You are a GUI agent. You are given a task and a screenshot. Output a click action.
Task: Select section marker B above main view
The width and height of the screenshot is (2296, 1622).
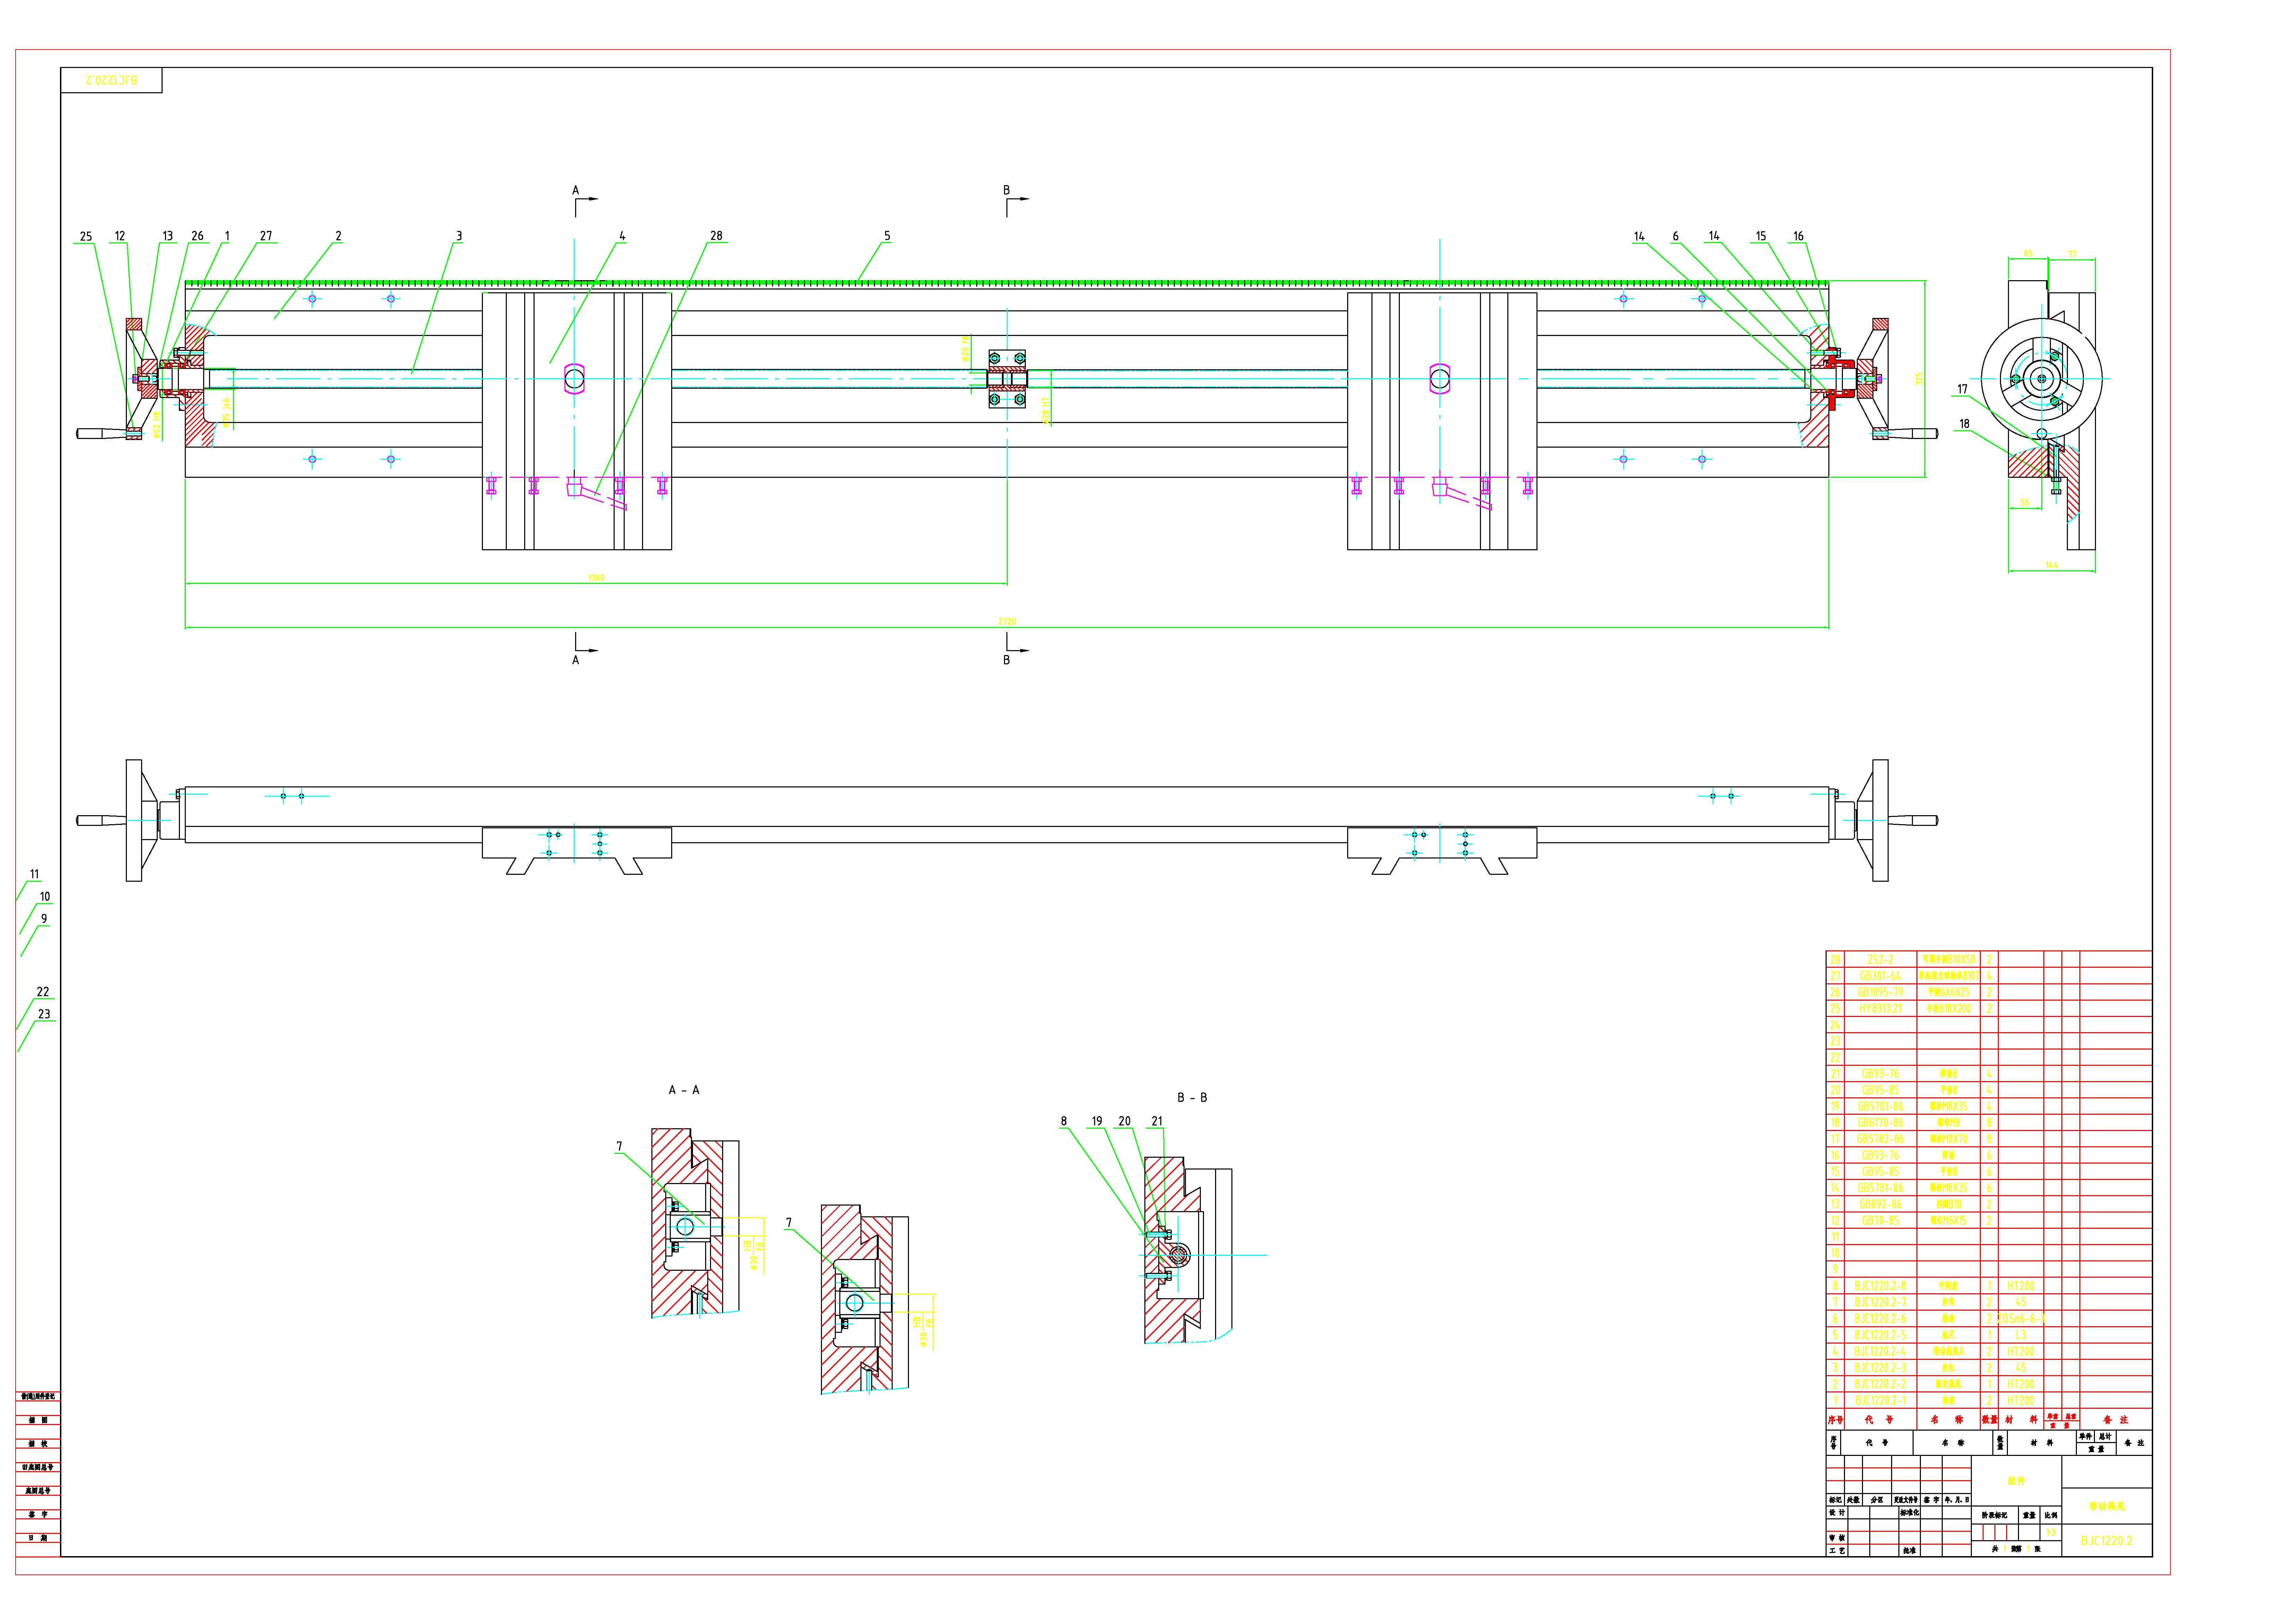(x=1007, y=190)
